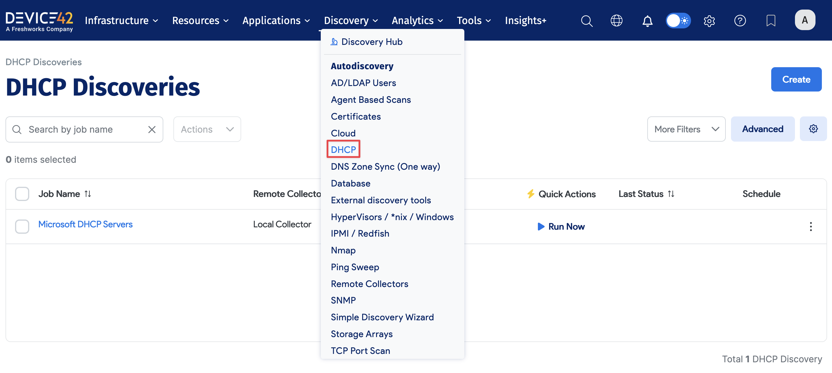Image resolution: width=832 pixels, height=373 pixels.
Task: Open the More Filters dropdown
Action: coord(686,129)
